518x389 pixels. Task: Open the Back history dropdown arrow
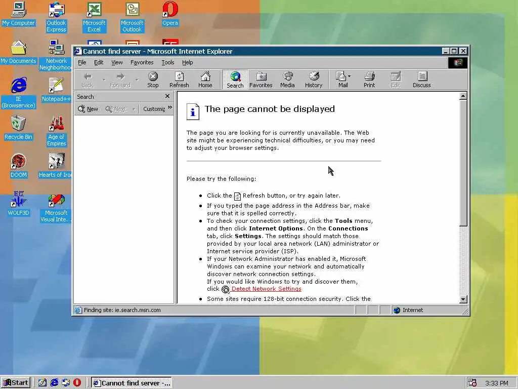[104, 80]
